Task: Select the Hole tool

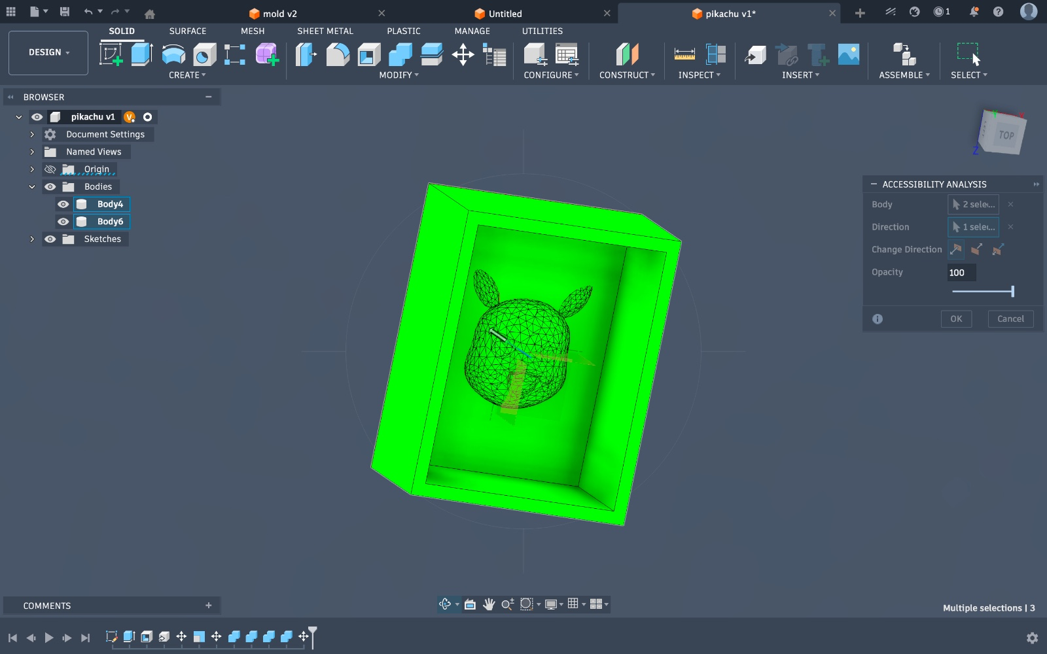Action: (204, 54)
